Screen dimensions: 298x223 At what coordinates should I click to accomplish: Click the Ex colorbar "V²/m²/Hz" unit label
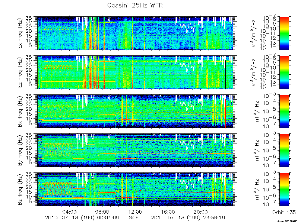(254, 33)
